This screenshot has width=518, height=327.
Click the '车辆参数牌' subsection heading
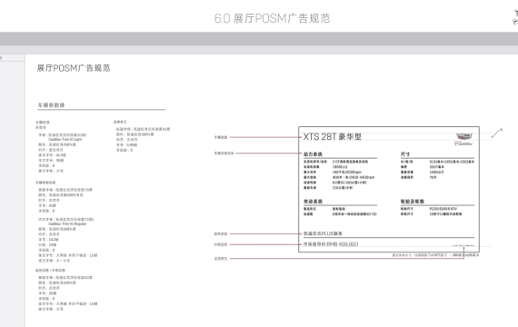pyautogui.click(x=51, y=105)
